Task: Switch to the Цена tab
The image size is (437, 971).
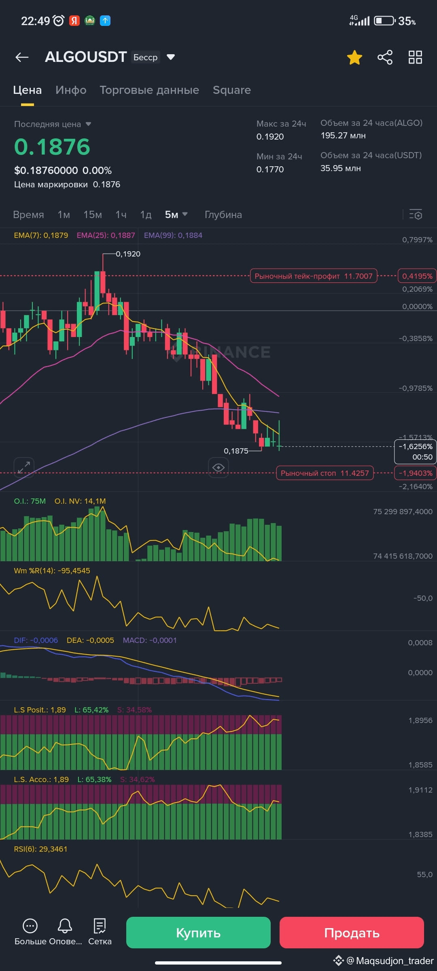Action: (28, 90)
